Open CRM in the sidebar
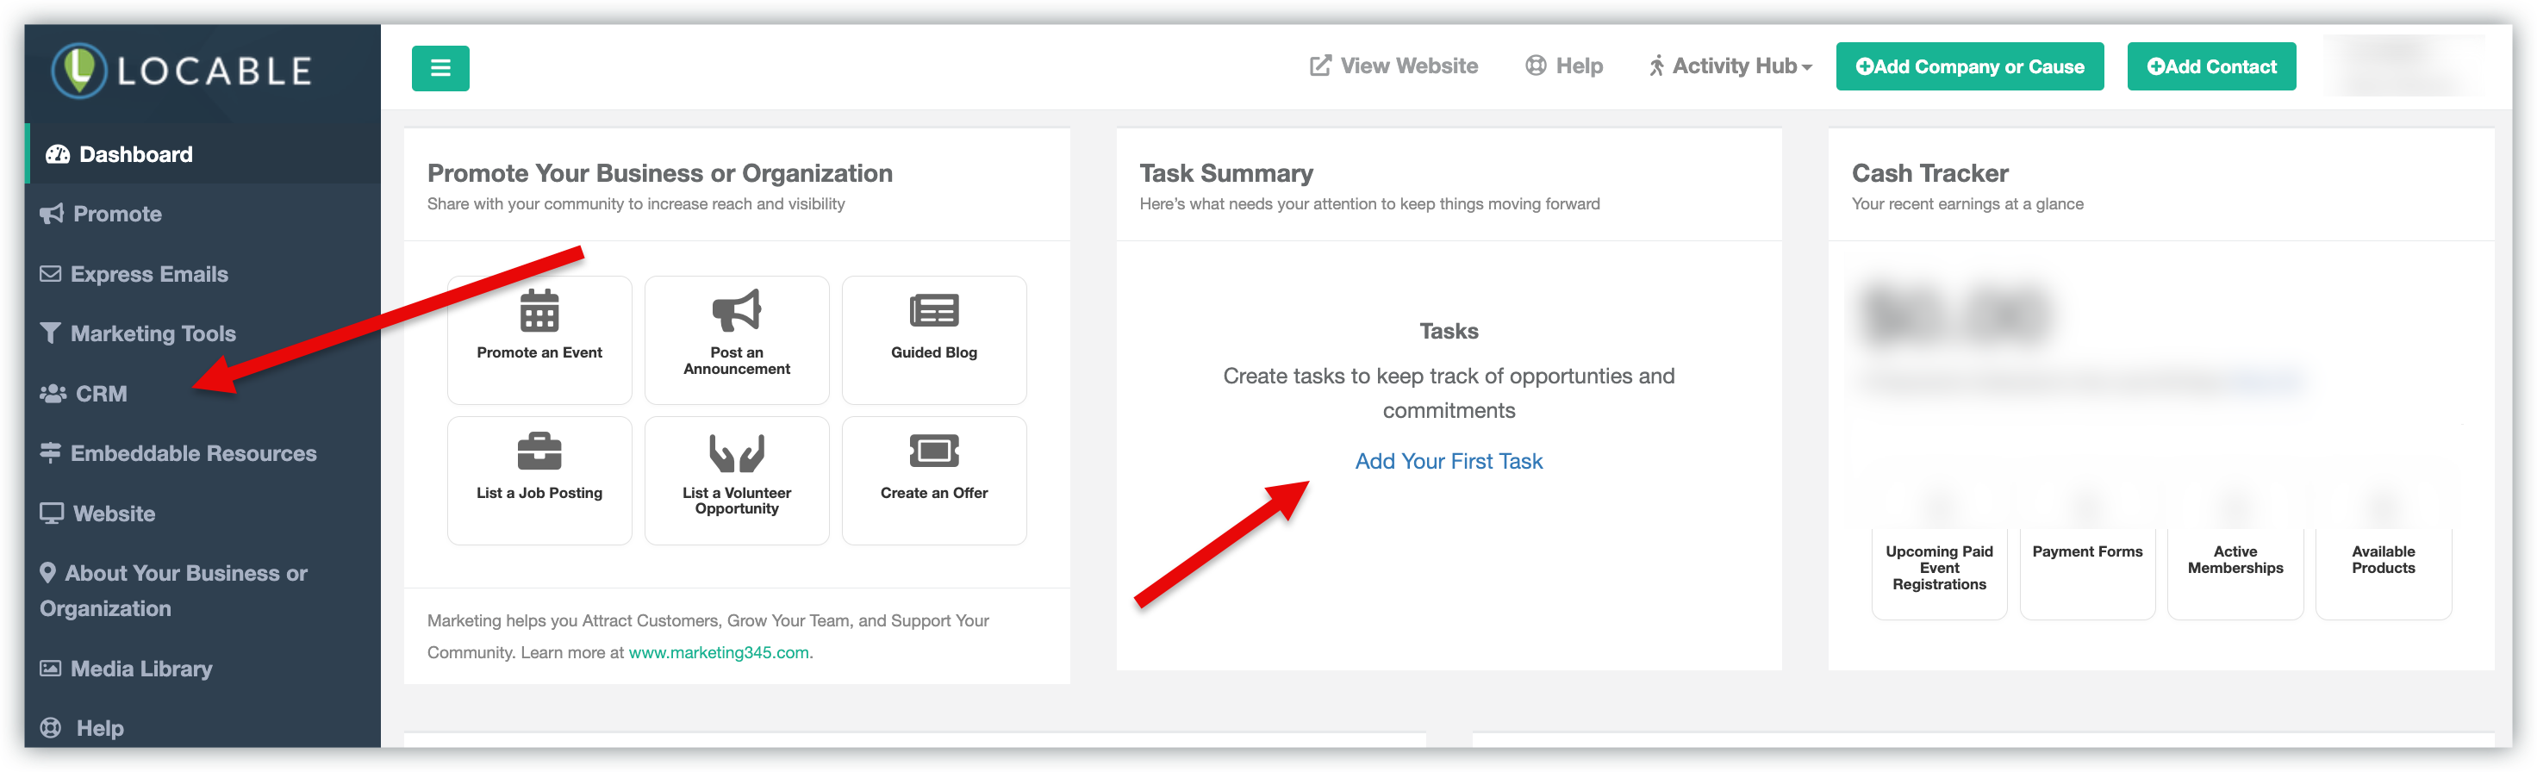Viewport: 2537px width, 772px height. pyautogui.click(x=101, y=394)
